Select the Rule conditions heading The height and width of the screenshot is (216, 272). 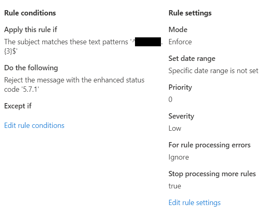30,13
